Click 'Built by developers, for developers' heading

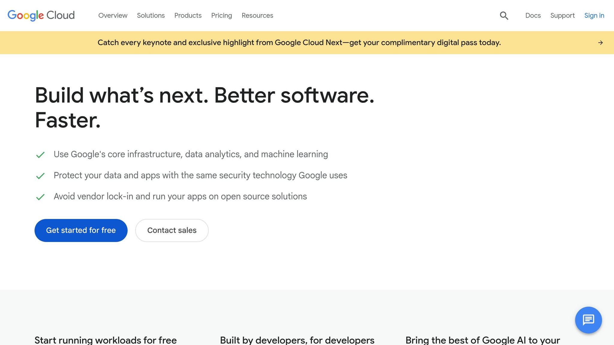coord(297,340)
